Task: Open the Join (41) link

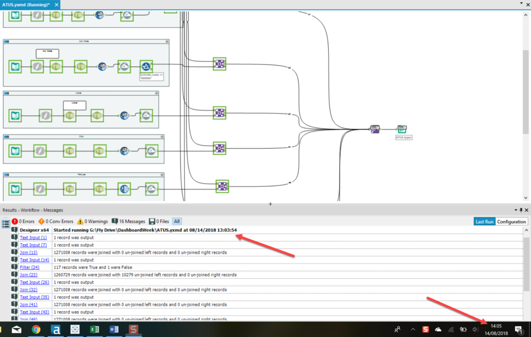Action: pyautogui.click(x=29, y=304)
